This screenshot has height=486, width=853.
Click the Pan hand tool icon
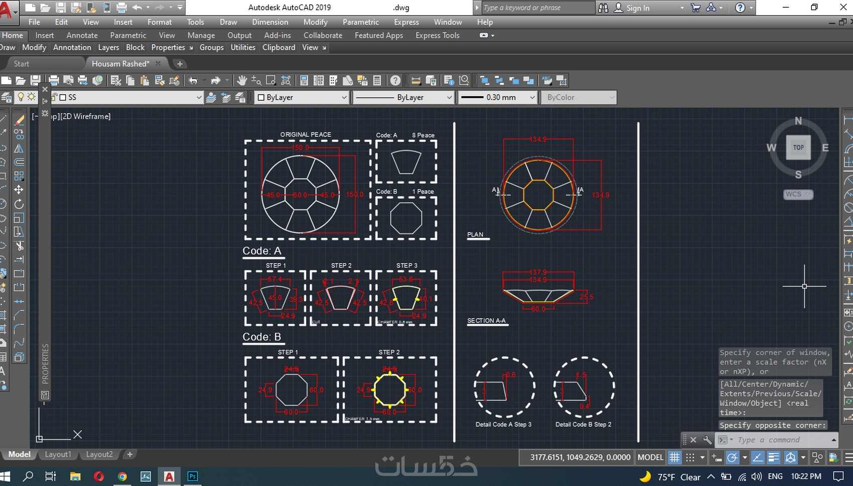coord(242,80)
